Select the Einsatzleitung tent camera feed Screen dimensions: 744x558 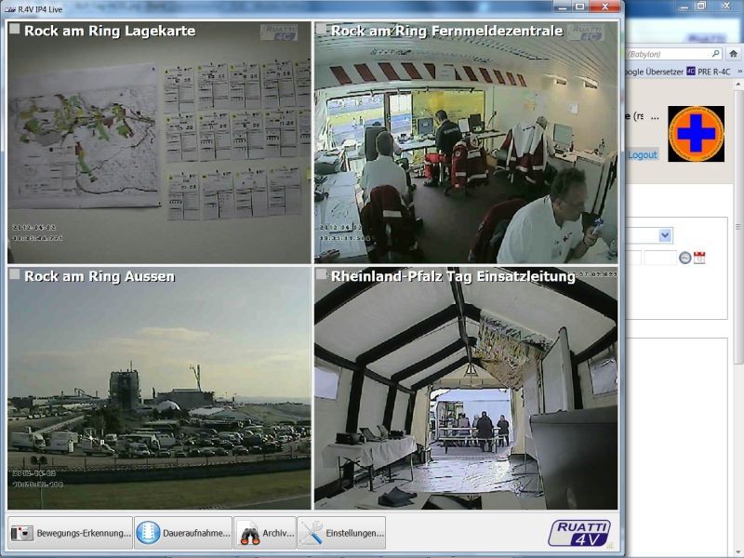click(466, 388)
